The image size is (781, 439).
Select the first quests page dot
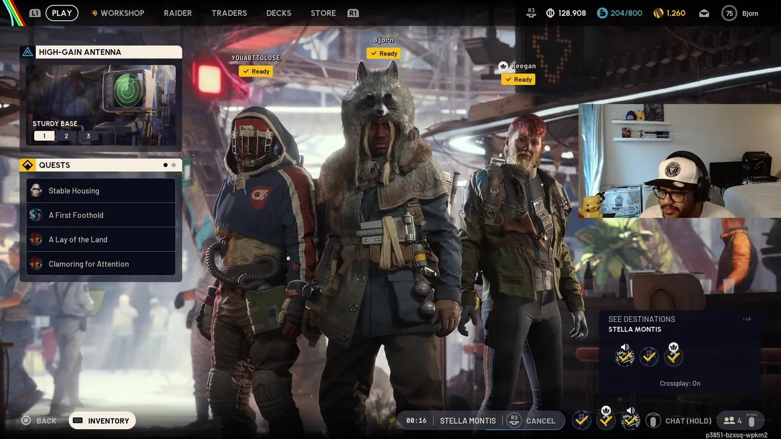point(165,165)
